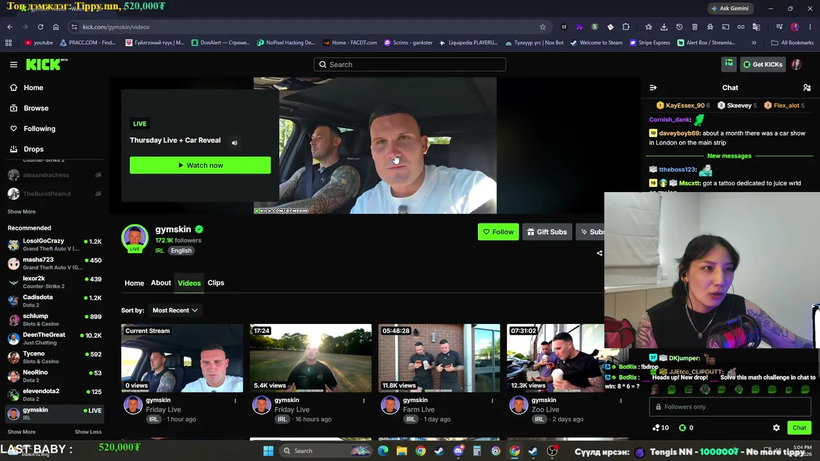
Task: Click the translate page icon
Action: click(x=756, y=27)
